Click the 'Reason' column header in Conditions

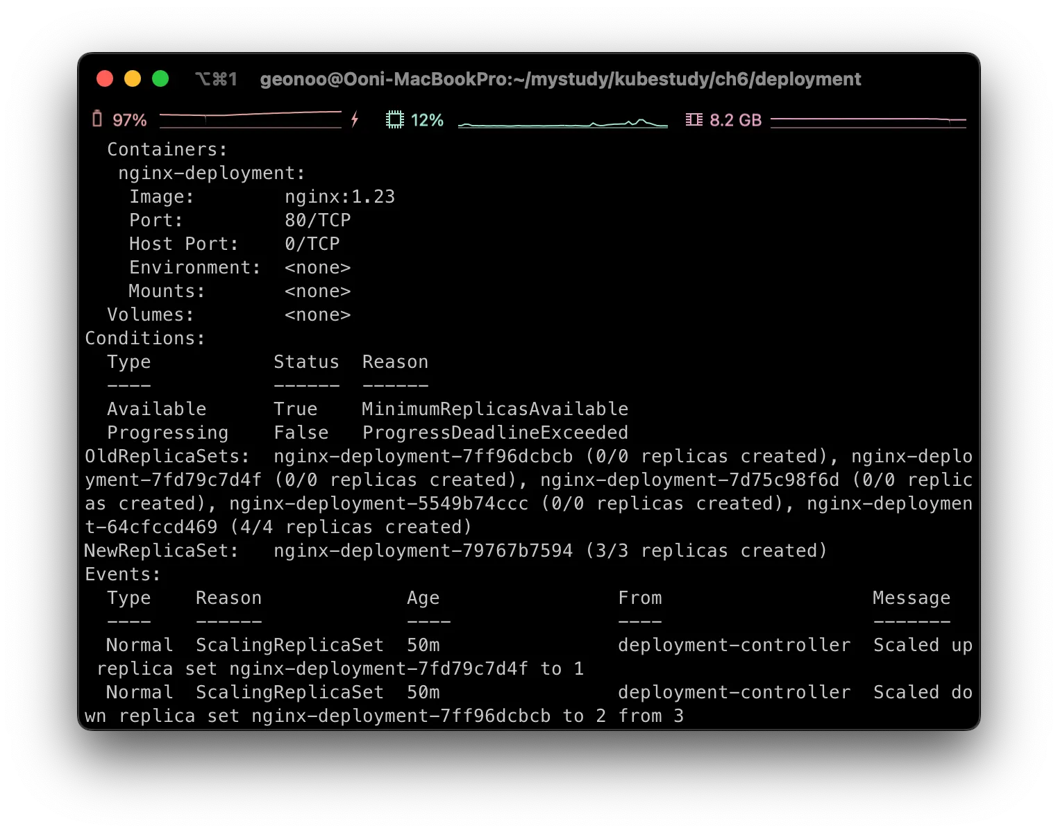pos(395,362)
